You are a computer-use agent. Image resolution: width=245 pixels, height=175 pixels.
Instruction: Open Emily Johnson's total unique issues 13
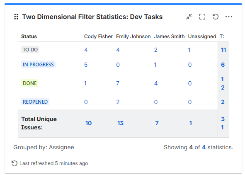click(x=121, y=123)
